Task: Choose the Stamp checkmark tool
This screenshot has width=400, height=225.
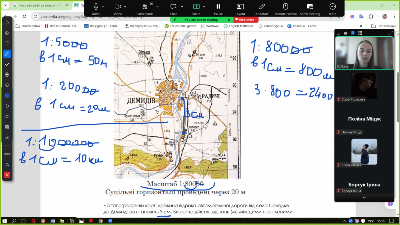Action: (7, 64)
